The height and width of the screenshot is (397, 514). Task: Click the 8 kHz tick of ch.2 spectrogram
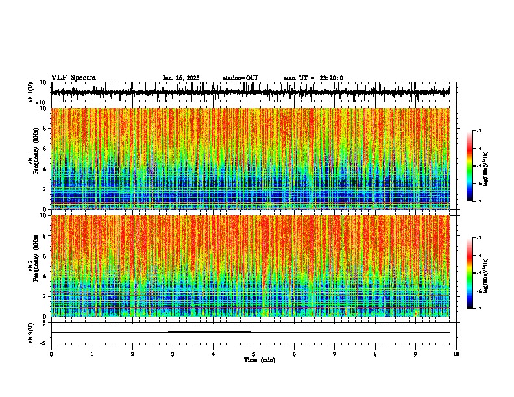click(45, 236)
